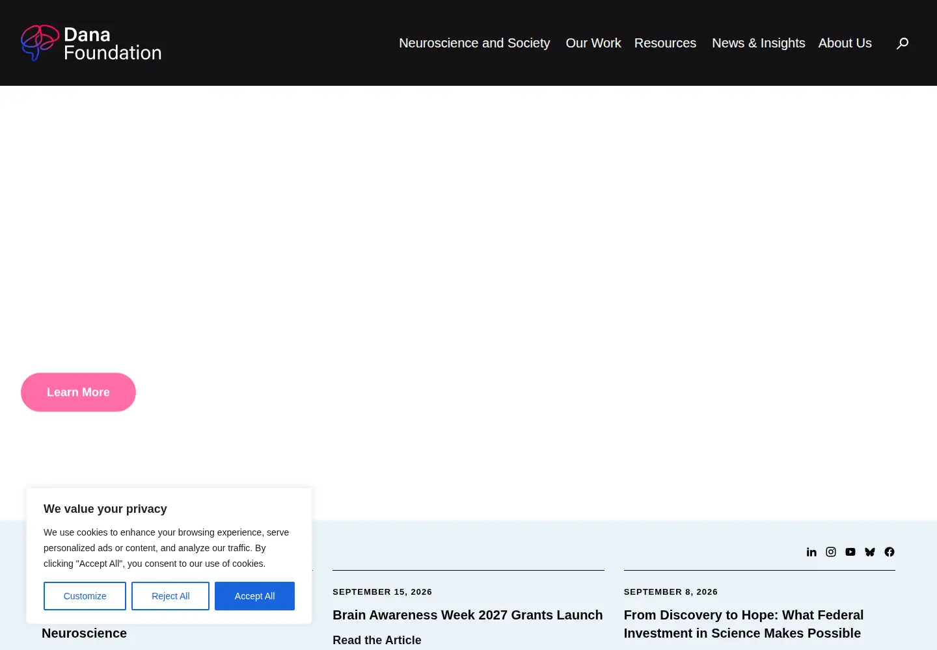Click the September 15, 2026 date
Viewport: 937px width, 650px height.
tap(382, 592)
